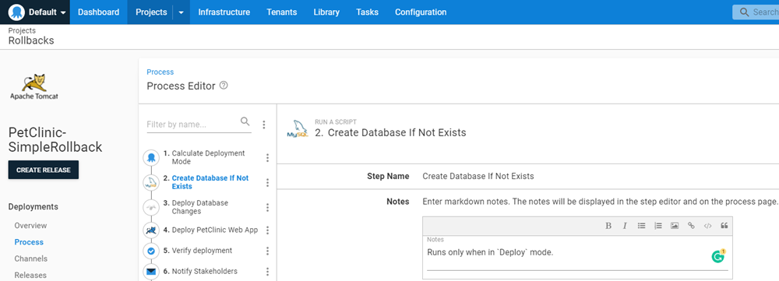
Task: Open the Library menu
Action: coord(326,12)
